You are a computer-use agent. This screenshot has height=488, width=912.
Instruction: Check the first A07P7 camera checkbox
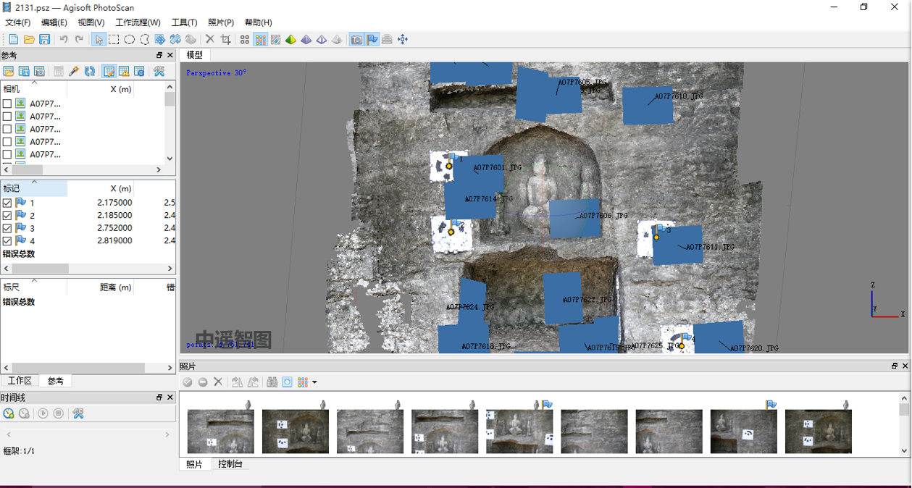pyautogui.click(x=7, y=104)
